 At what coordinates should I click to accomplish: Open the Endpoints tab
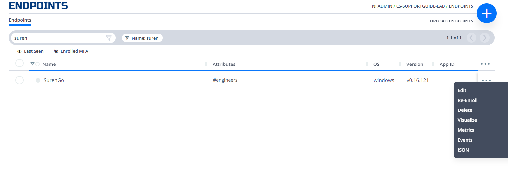tap(20, 20)
